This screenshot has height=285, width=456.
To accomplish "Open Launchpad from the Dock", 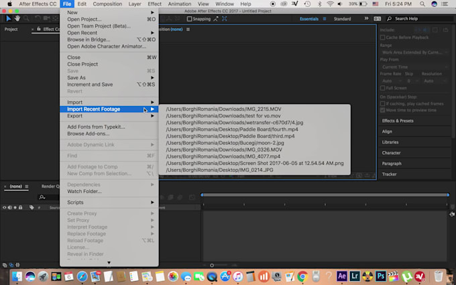I will (43, 276).
